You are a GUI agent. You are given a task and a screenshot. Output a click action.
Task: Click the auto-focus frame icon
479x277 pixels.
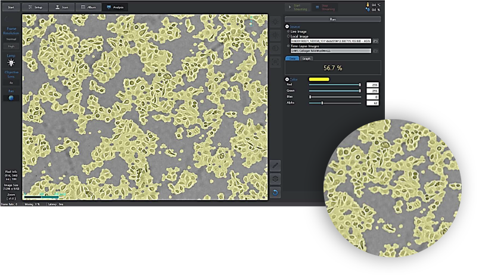275,62
